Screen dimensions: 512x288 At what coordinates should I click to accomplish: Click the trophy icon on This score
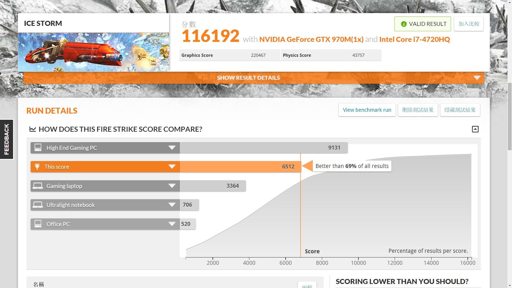[x=37, y=167]
